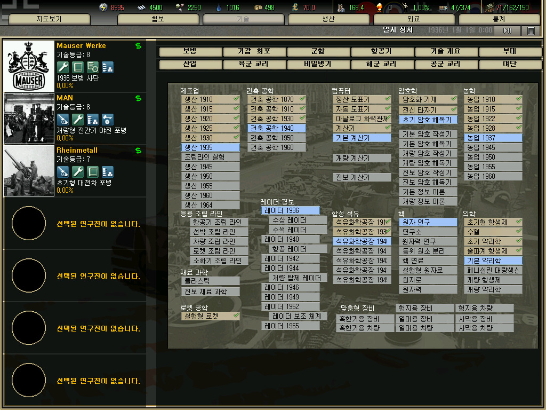
Task: Select the 항공기 조립 라인 technology
Action: [219, 222]
